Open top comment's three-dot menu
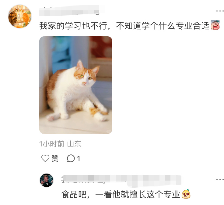 [220, 11]
